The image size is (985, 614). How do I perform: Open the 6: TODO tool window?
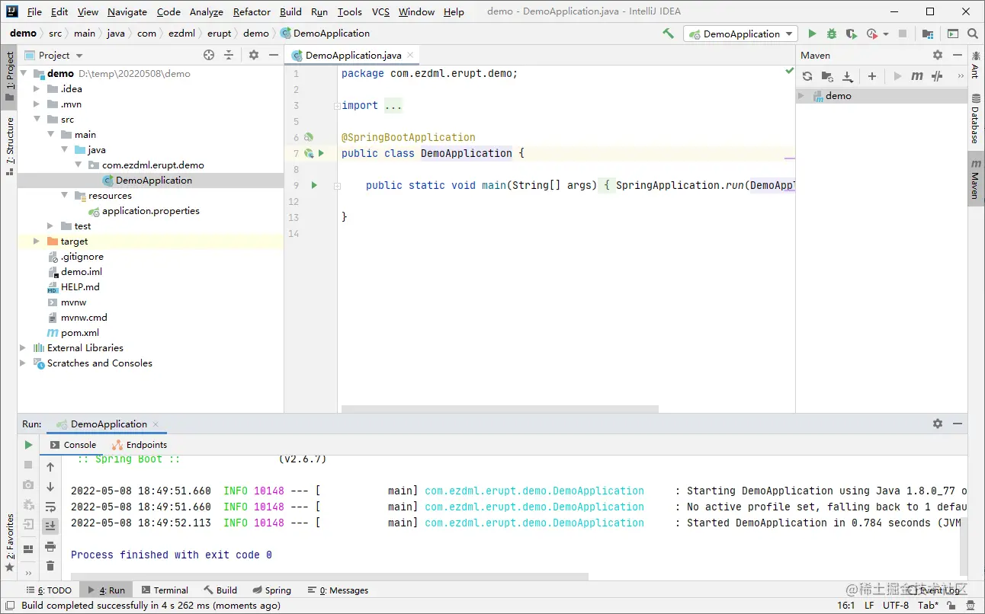click(48, 590)
